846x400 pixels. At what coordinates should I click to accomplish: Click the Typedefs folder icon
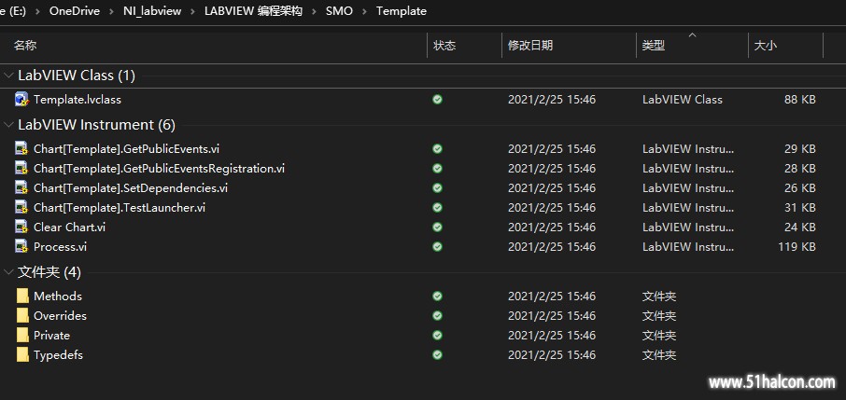pyautogui.click(x=22, y=354)
